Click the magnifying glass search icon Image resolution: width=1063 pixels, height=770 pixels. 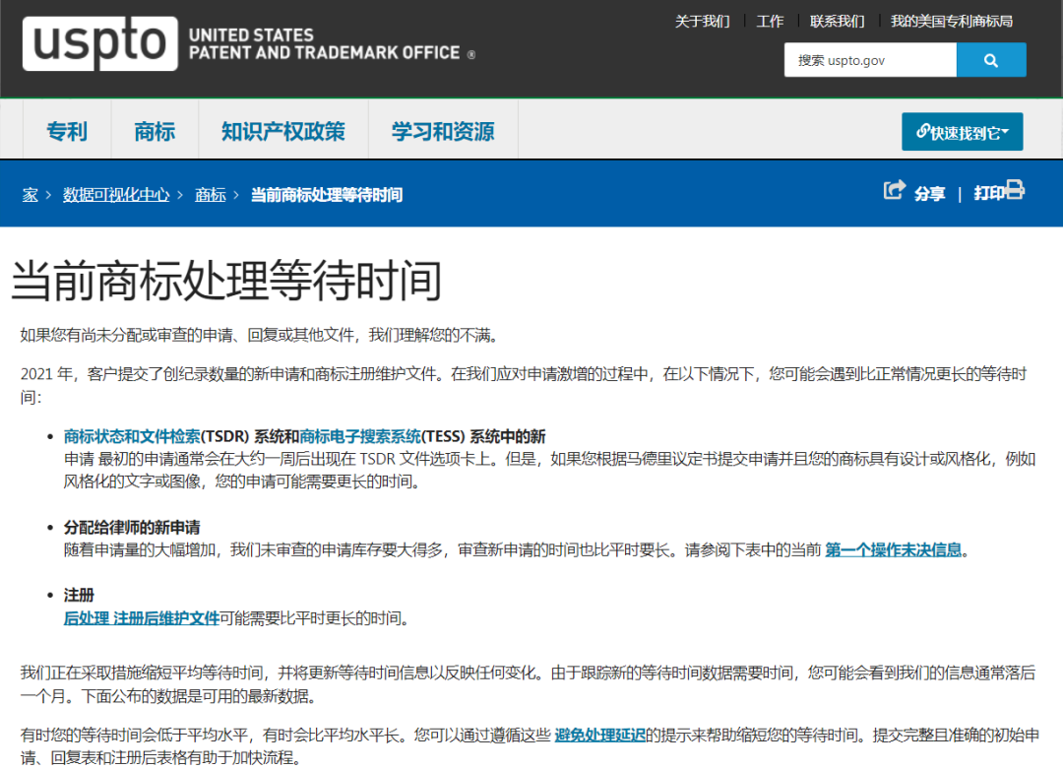point(991,59)
